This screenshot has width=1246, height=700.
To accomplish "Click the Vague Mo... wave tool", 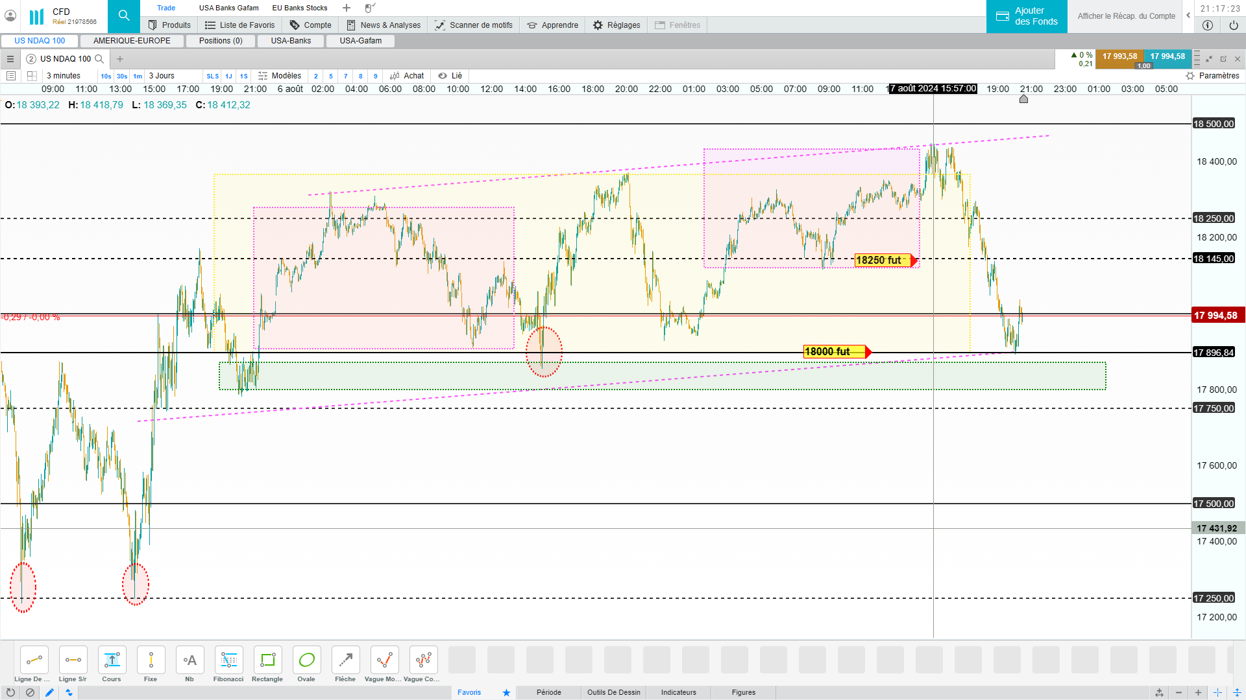I will (x=384, y=660).
